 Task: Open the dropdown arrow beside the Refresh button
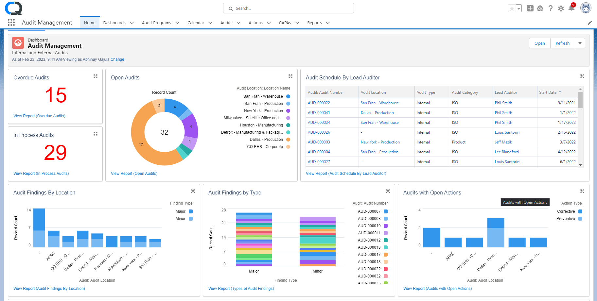pyautogui.click(x=580, y=43)
